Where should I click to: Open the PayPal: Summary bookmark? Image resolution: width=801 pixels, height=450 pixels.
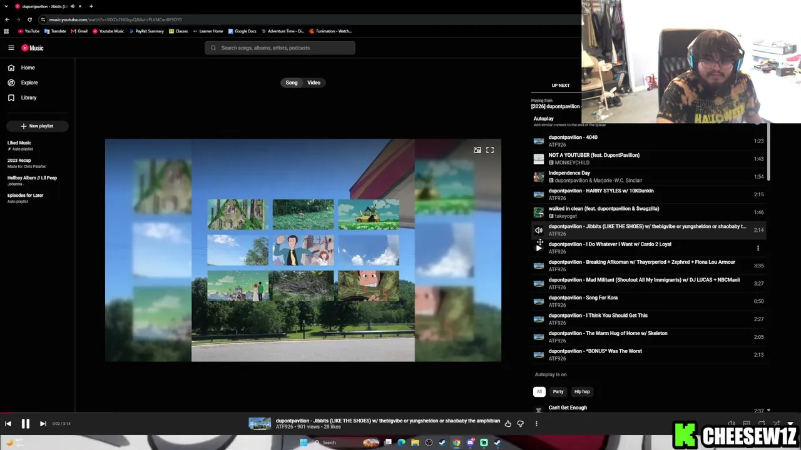tap(146, 31)
